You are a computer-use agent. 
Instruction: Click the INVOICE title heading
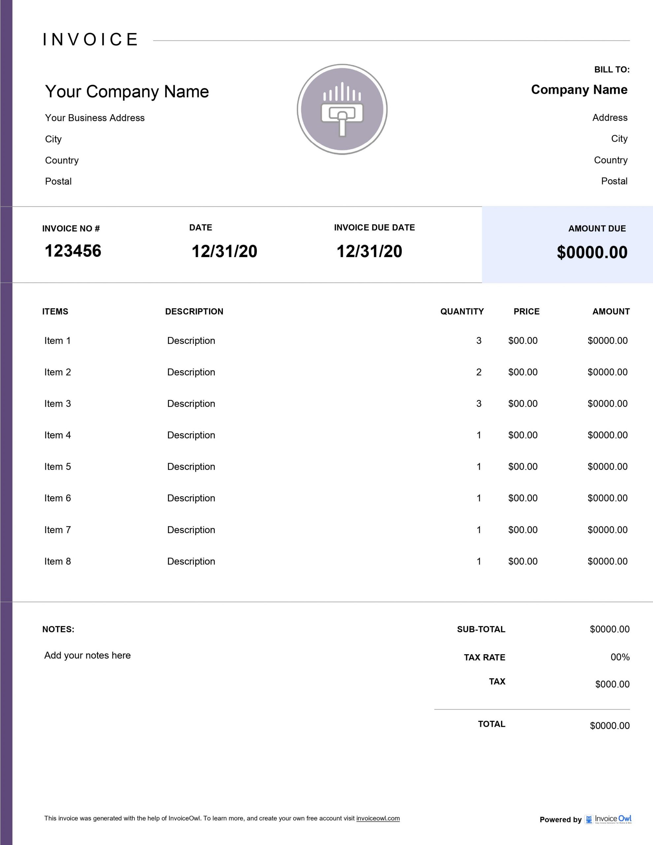(90, 40)
